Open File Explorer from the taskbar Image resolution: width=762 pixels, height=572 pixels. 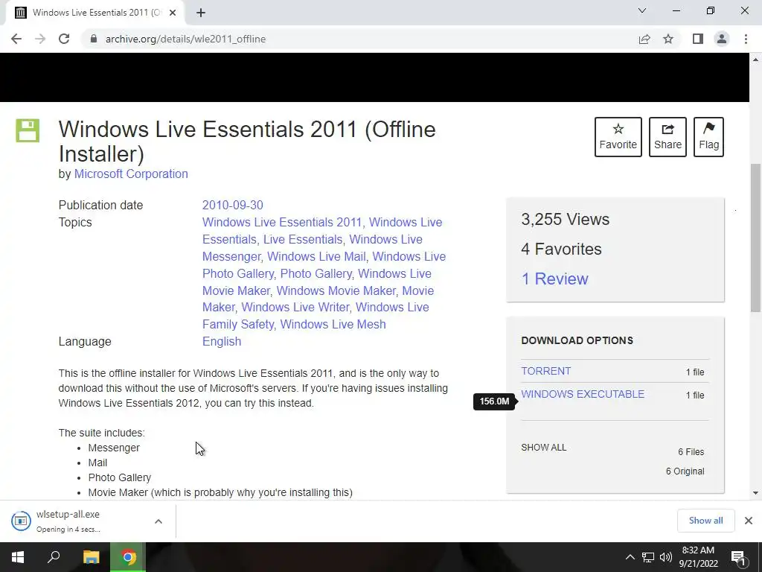91,557
